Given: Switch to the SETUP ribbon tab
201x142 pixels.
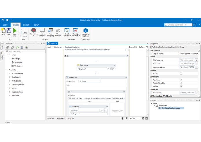Looking at the screenshot, I should (36, 25).
